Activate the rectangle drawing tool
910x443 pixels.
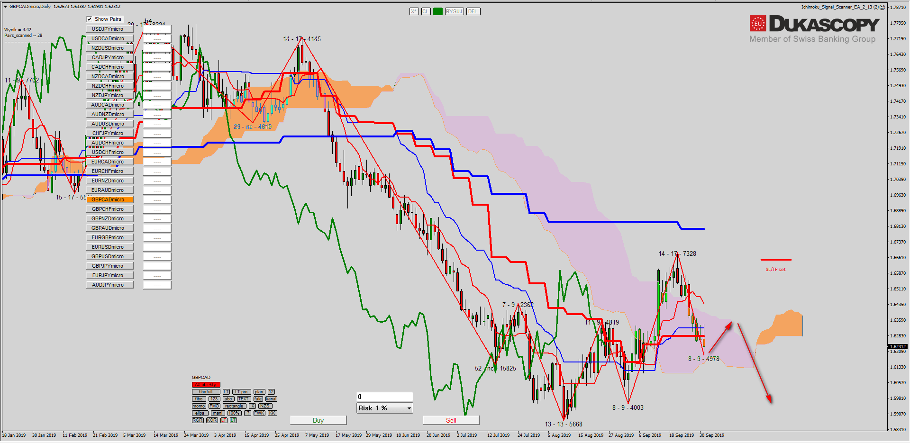coord(234,406)
